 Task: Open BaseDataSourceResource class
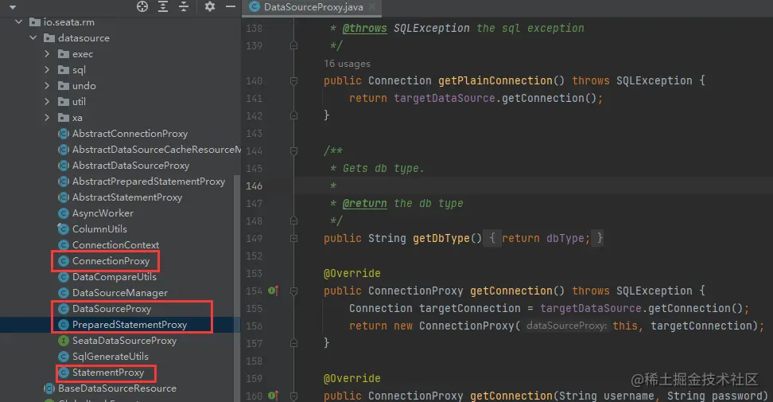point(117,388)
